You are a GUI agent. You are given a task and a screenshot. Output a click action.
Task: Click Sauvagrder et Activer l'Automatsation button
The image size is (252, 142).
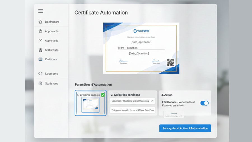coord(185,128)
